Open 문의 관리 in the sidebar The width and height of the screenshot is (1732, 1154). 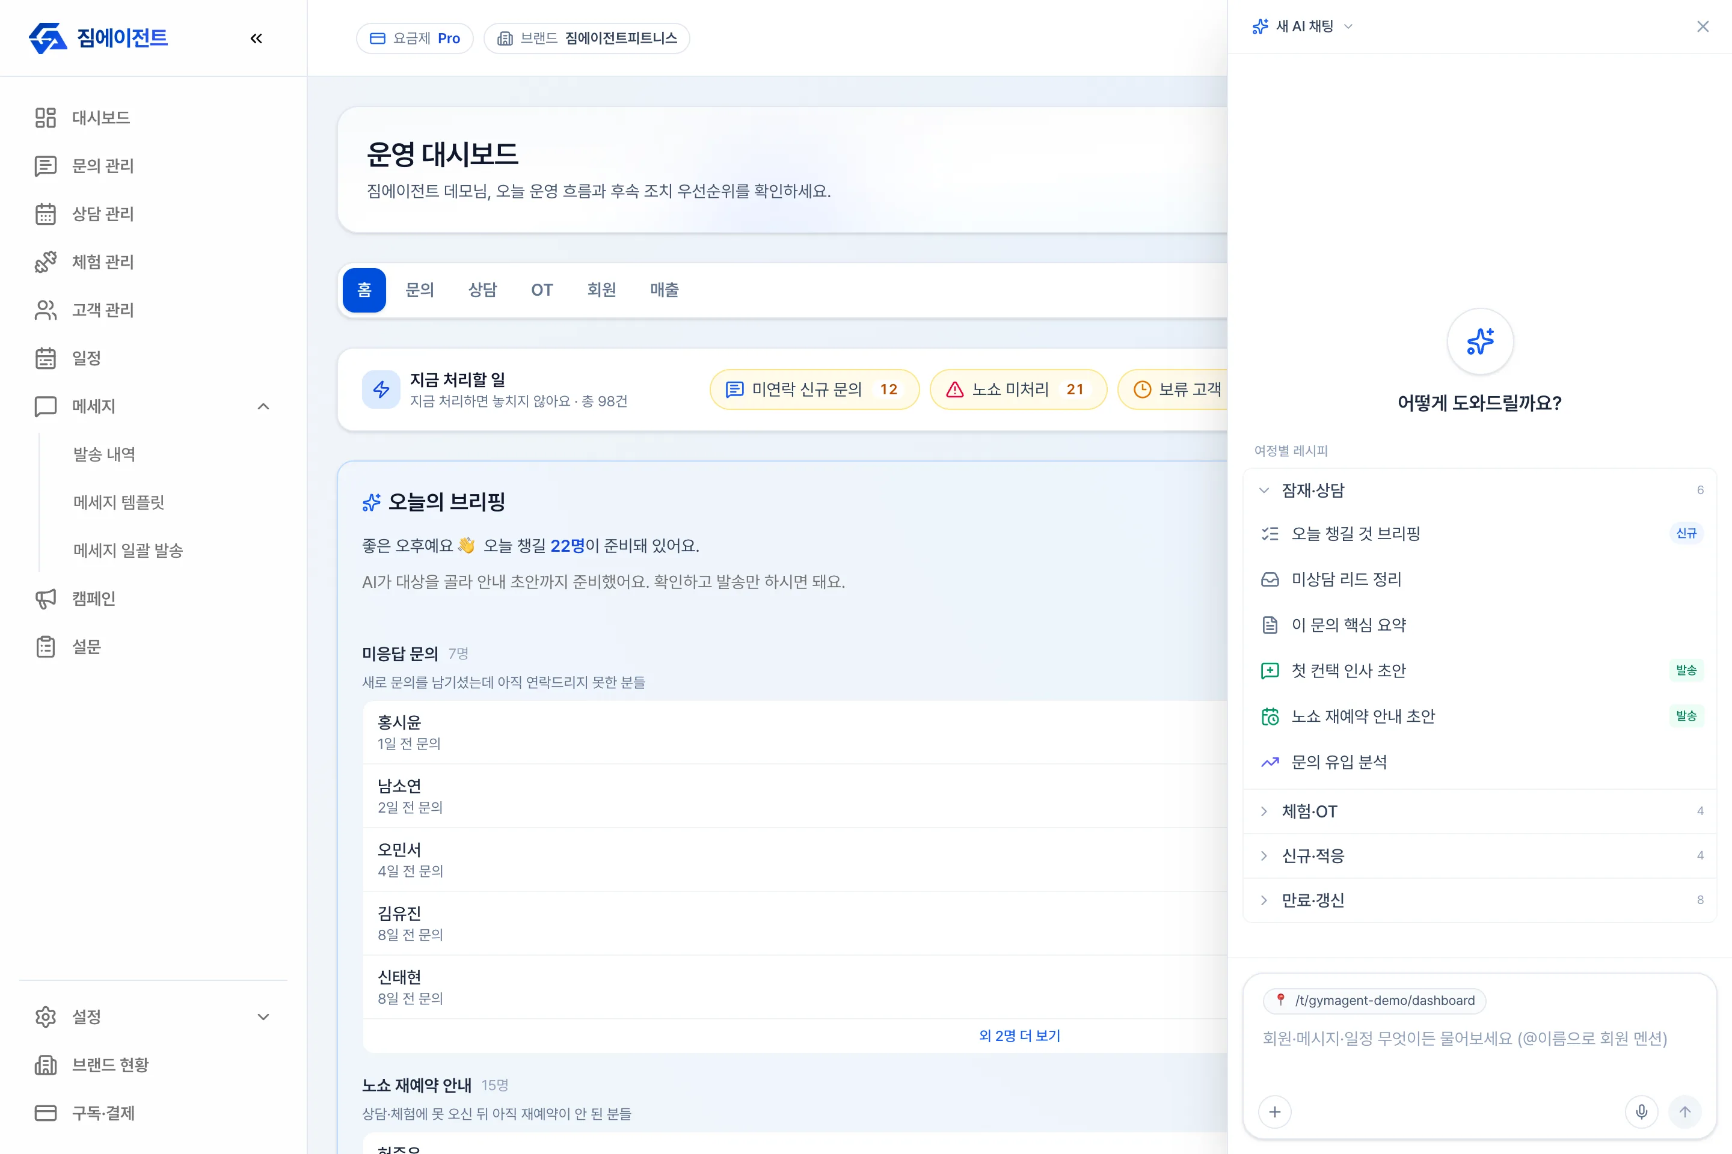153,166
